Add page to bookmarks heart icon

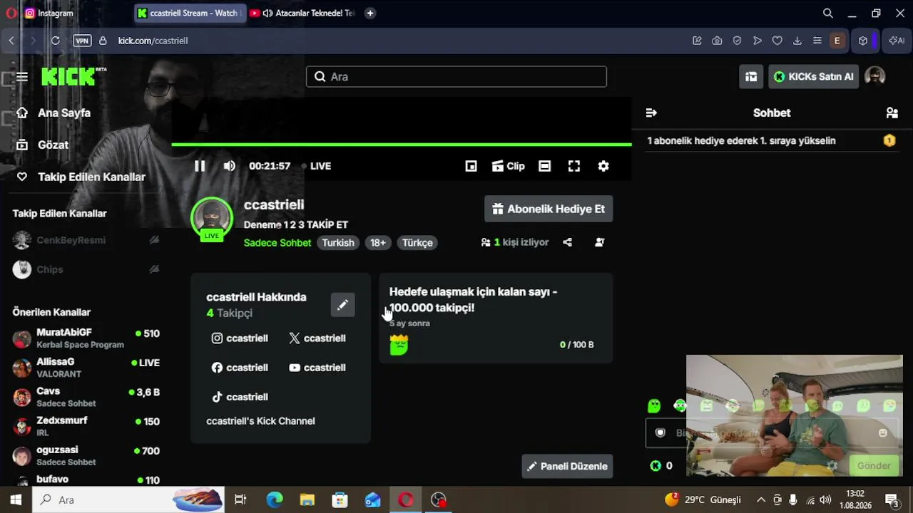click(x=777, y=41)
